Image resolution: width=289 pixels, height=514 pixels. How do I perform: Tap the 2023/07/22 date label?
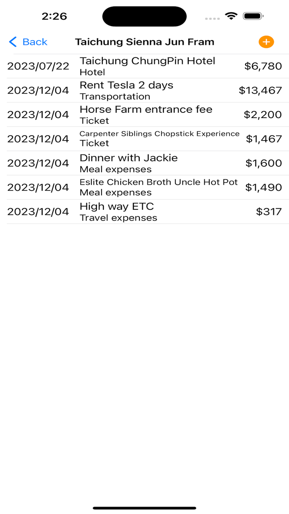[38, 66]
